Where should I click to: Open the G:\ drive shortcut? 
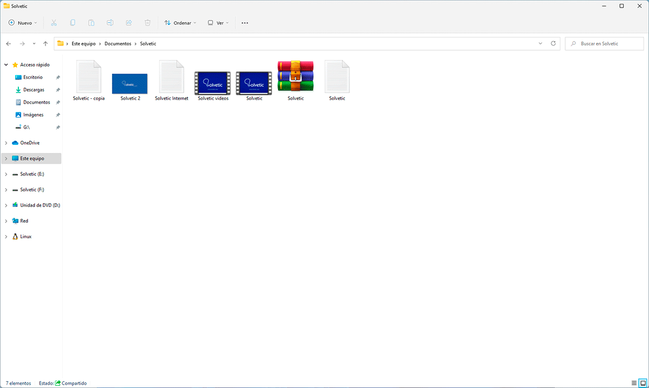pyautogui.click(x=26, y=127)
